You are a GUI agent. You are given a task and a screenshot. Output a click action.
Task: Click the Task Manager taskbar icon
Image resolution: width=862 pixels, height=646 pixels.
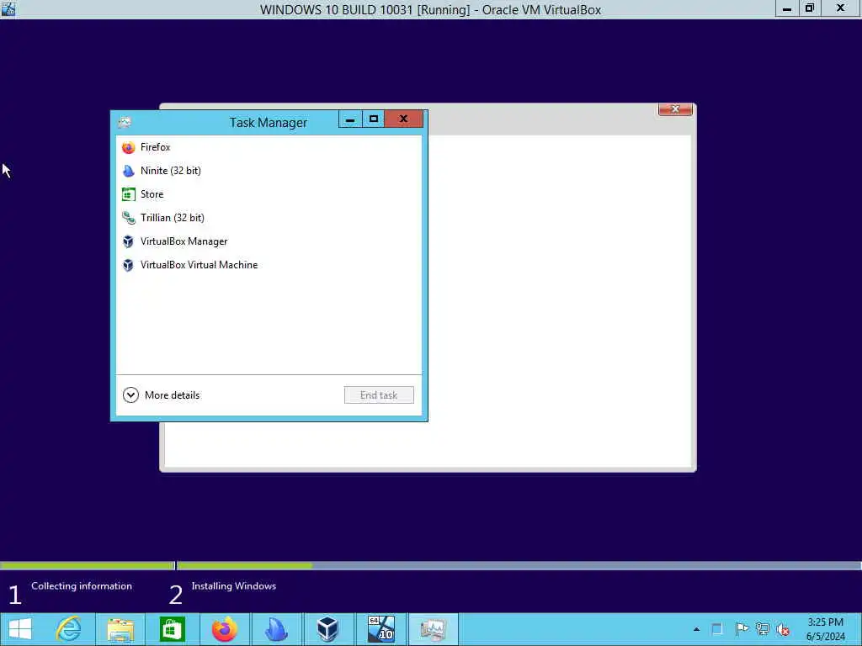(434, 629)
